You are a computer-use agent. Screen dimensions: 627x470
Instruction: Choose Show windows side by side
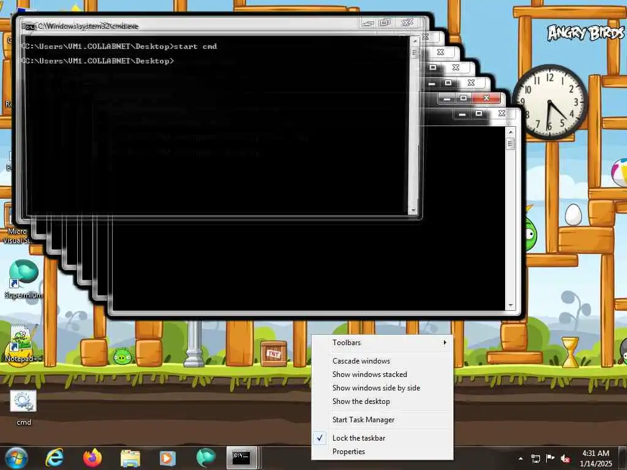pos(382,387)
